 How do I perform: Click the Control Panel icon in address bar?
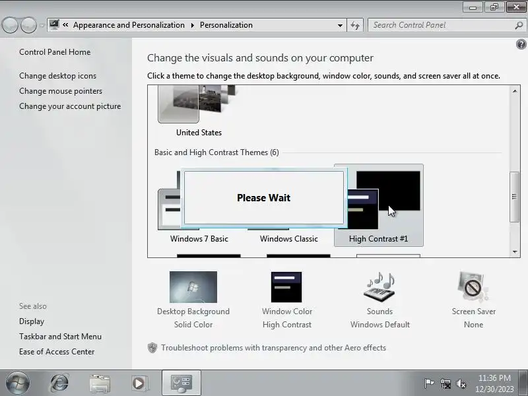[54, 25]
